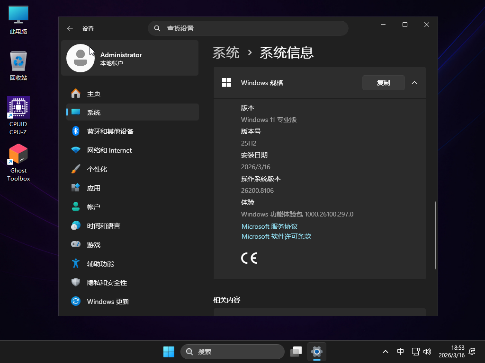Go to 主页 in the sidebar
This screenshot has width=485, height=363.
pyautogui.click(x=94, y=94)
